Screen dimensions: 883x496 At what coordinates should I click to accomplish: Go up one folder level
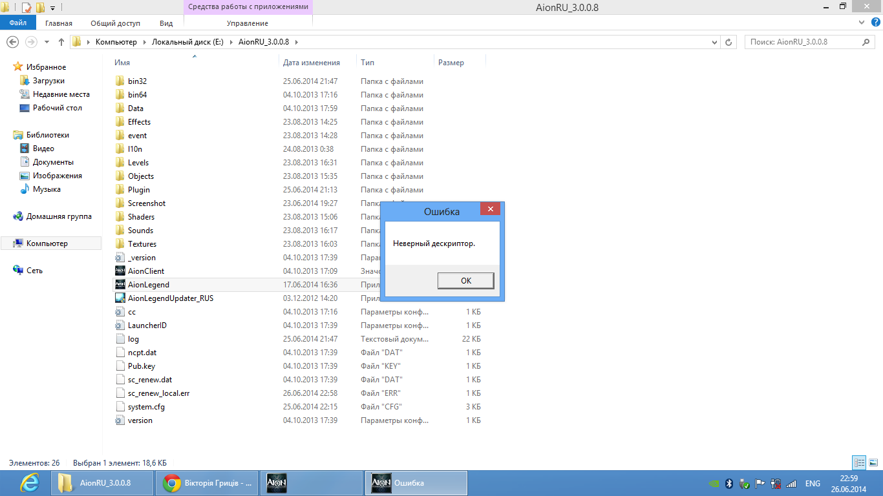click(61, 42)
